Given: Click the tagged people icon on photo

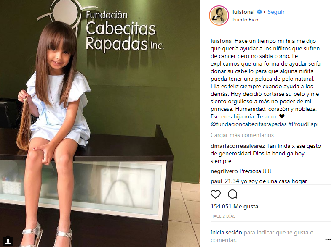Looking at the screenshot, I should [x=8, y=241].
